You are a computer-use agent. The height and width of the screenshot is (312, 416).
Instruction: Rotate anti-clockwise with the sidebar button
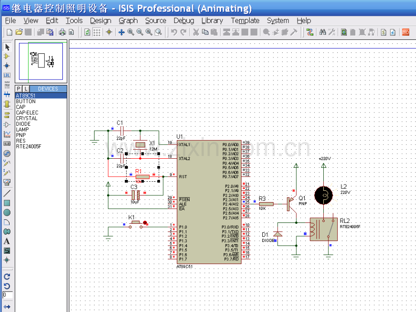pyautogui.click(x=7, y=286)
